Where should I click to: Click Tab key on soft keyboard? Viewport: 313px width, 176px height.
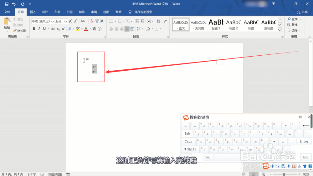tap(187, 133)
